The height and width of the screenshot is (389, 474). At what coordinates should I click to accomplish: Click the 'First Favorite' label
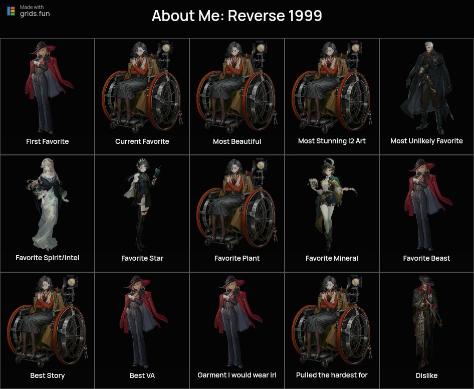point(48,141)
